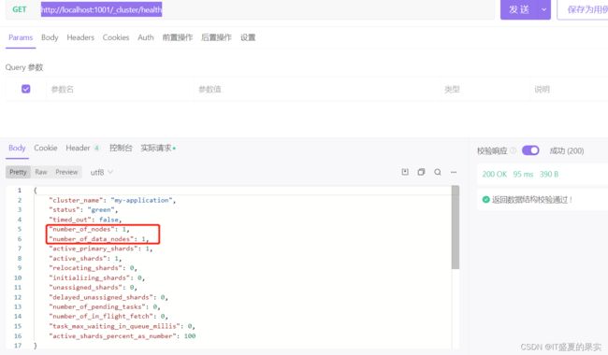Click the "delayed_unassigned_shards" line

pos(109,297)
